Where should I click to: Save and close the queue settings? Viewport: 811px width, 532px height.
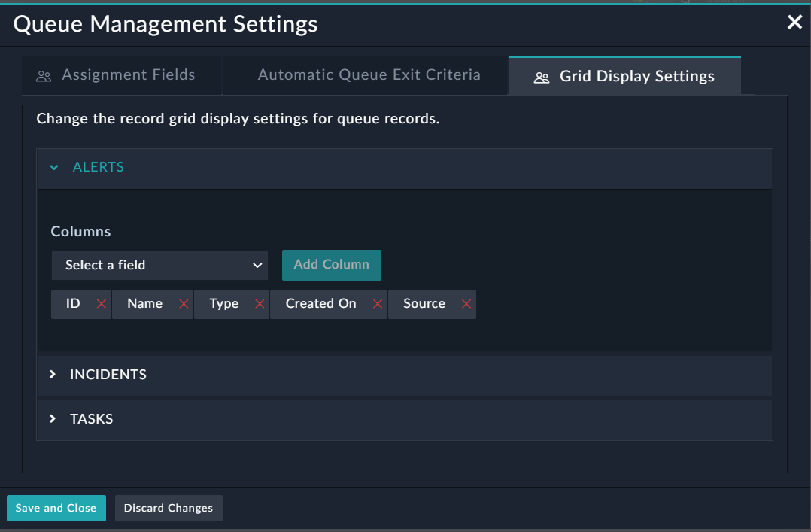pos(56,508)
